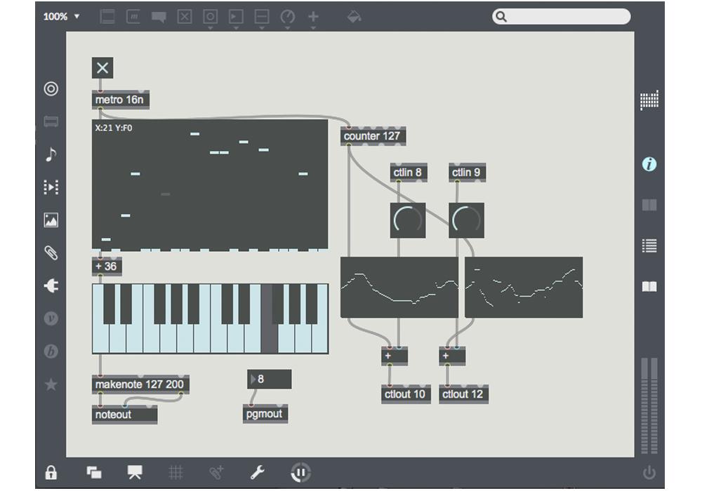Viewport: 702px width, 491px height.
Task: Add a dial object from toolbar
Action: click(287, 17)
